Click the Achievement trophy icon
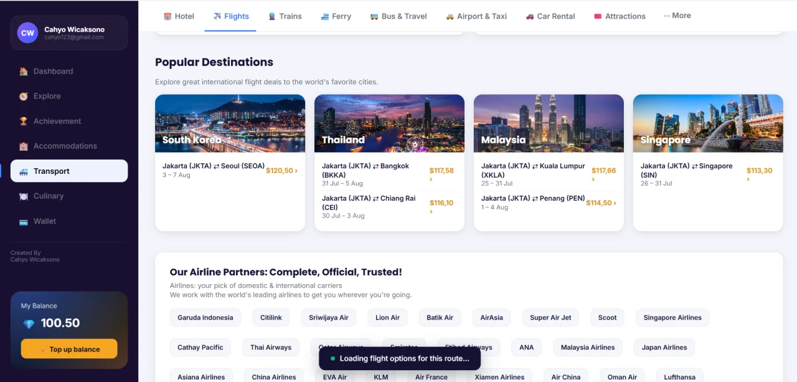This screenshot has width=797, height=382. [x=23, y=121]
